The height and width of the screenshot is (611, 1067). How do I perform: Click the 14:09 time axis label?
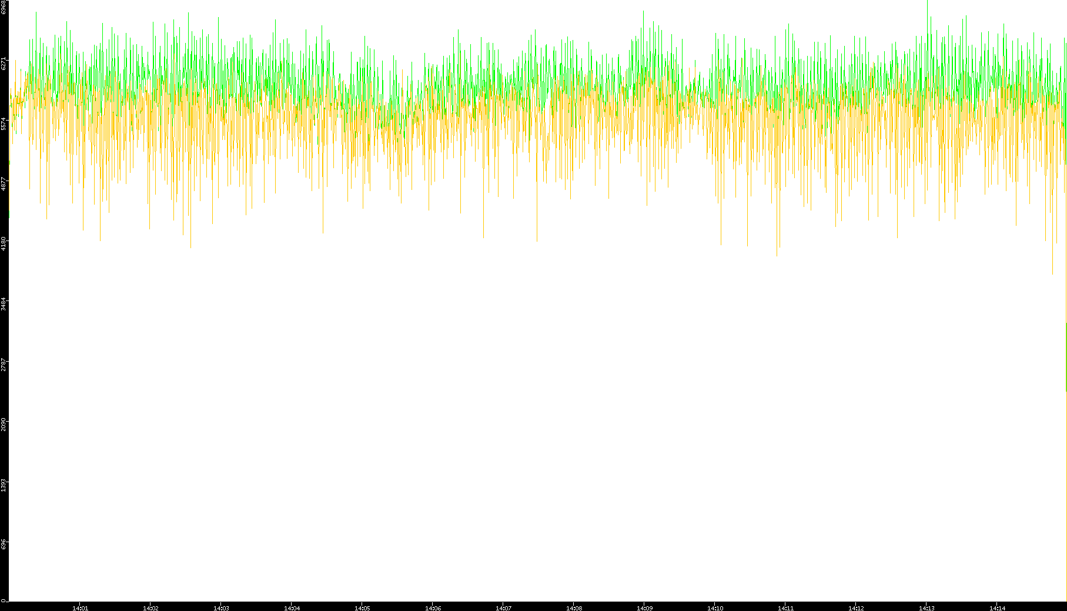click(644, 608)
